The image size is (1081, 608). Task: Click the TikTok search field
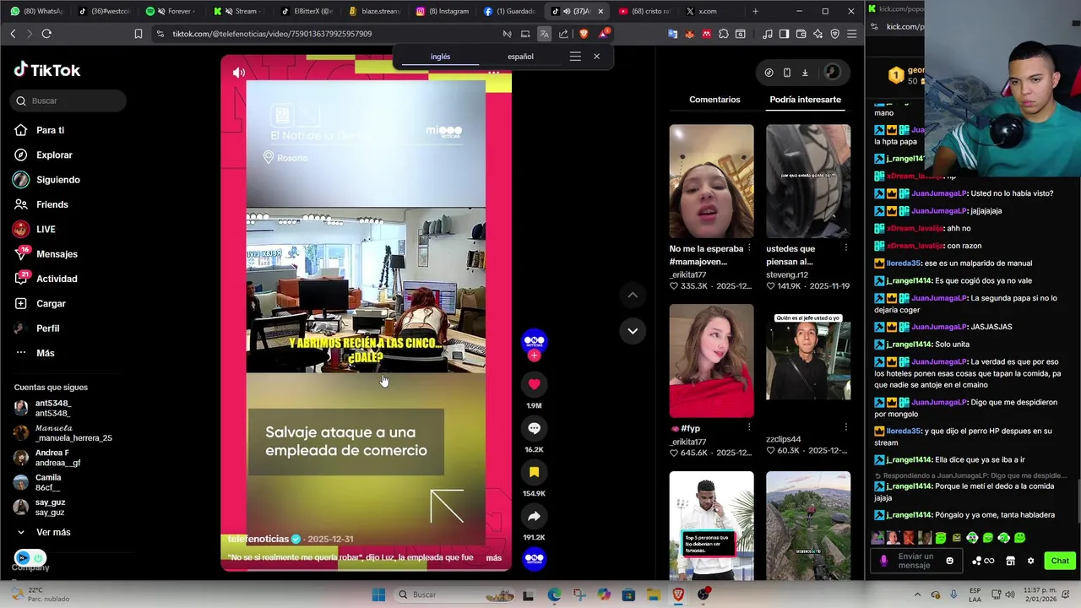pos(68,100)
